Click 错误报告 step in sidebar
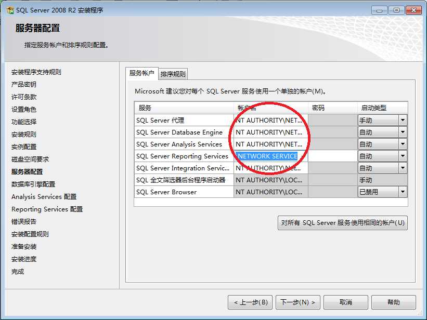 pyautogui.click(x=24, y=222)
